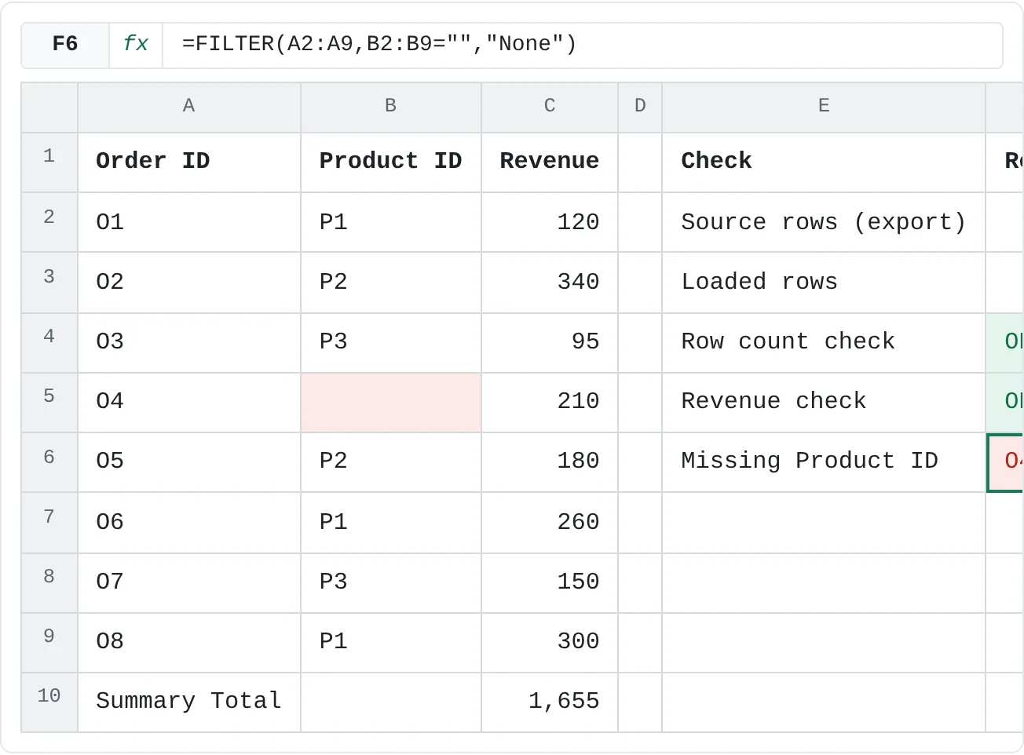
Task: Click total revenue cell 1,655
Action: tap(550, 702)
